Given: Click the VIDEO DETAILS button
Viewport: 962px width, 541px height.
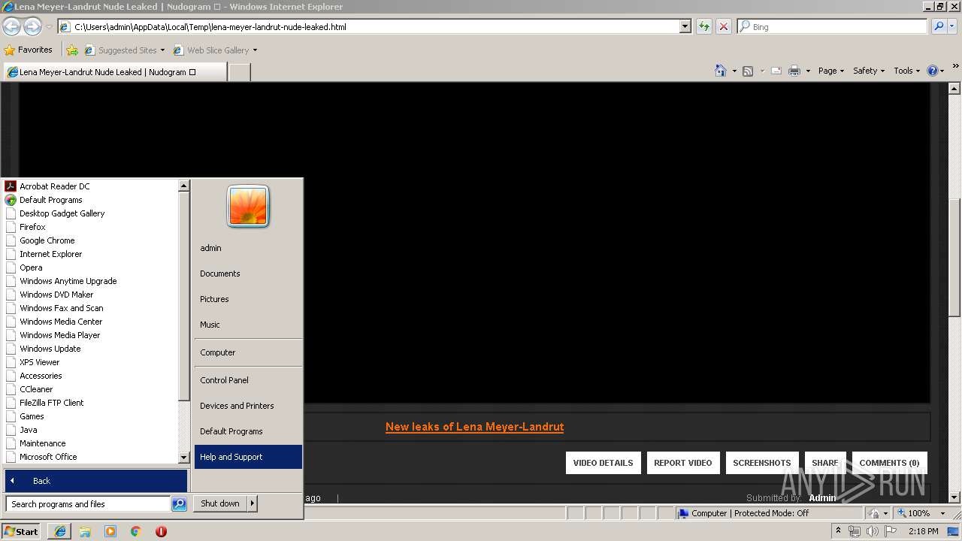Looking at the screenshot, I should pyautogui.click(x=603, y=463).
